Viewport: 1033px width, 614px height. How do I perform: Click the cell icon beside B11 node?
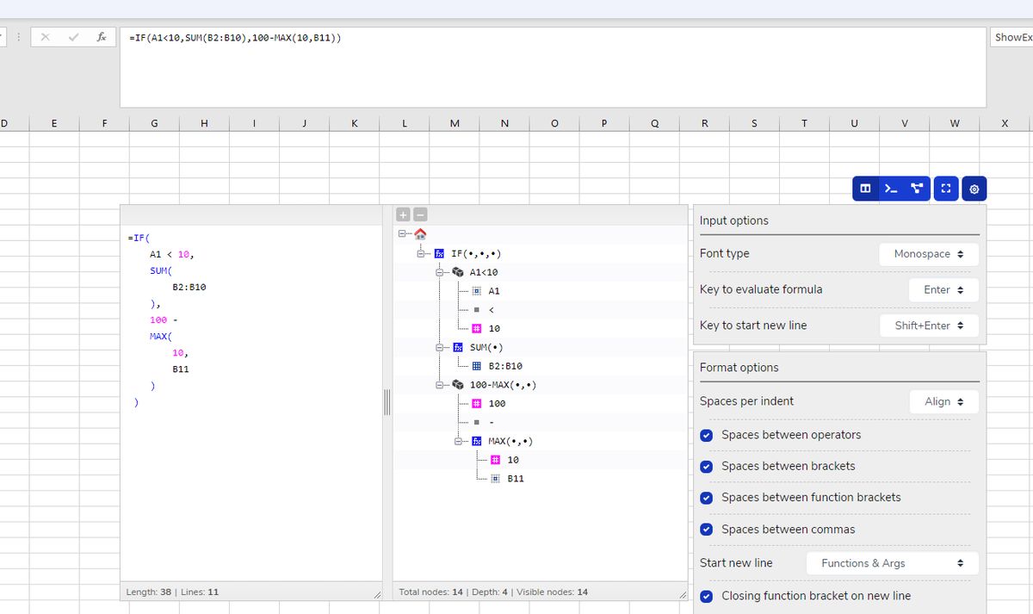pos(495,478)
